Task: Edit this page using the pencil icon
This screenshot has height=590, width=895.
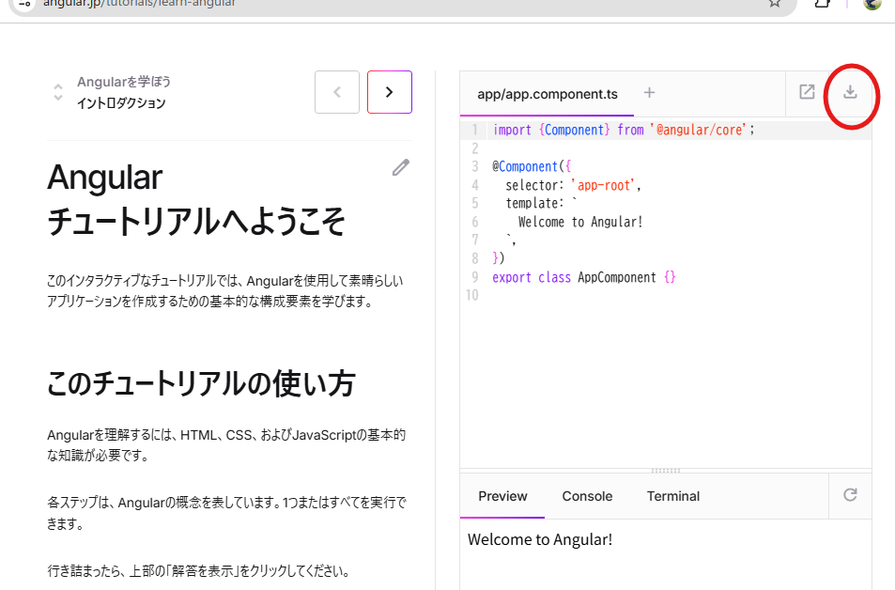Action: [x=401, y=166]
